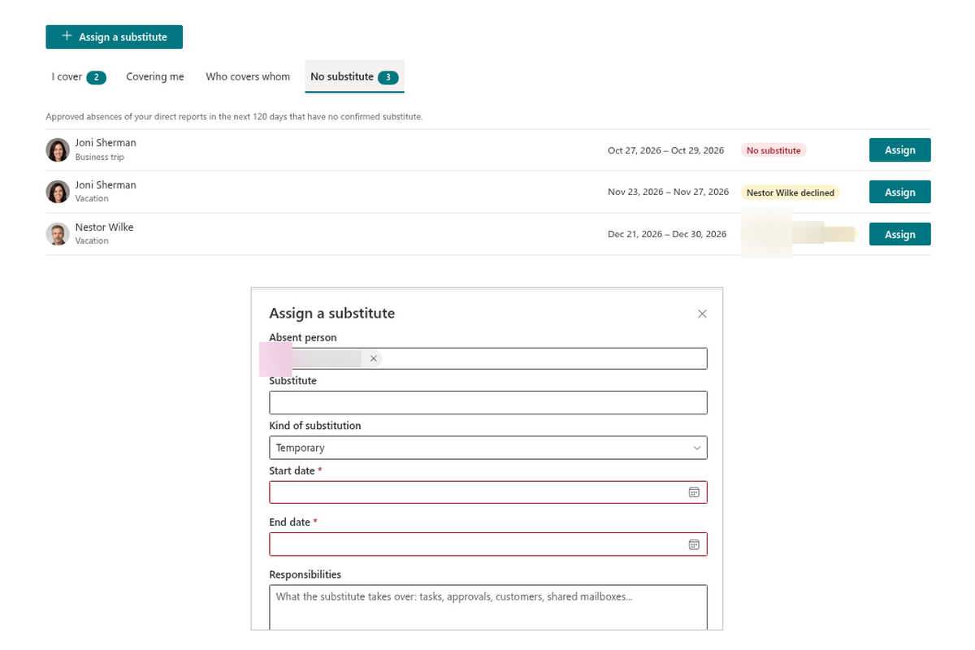Open the End date calendar picker
The image size is (975, 650).
[694, 544]
